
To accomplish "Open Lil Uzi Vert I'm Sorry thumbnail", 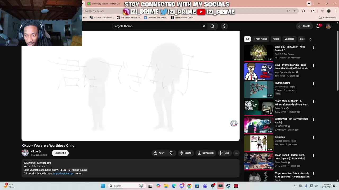I will pos(258,125).
